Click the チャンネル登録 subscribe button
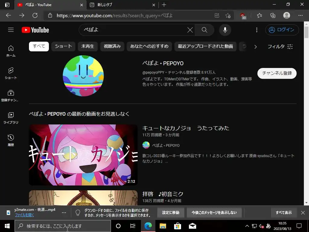The height and width of the screenshot is (232, 309). tap(277, 73)
